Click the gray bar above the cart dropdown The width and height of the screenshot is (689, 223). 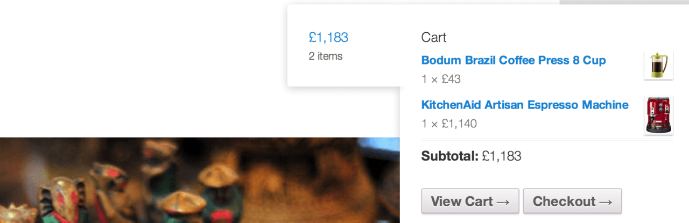(624, 2)
